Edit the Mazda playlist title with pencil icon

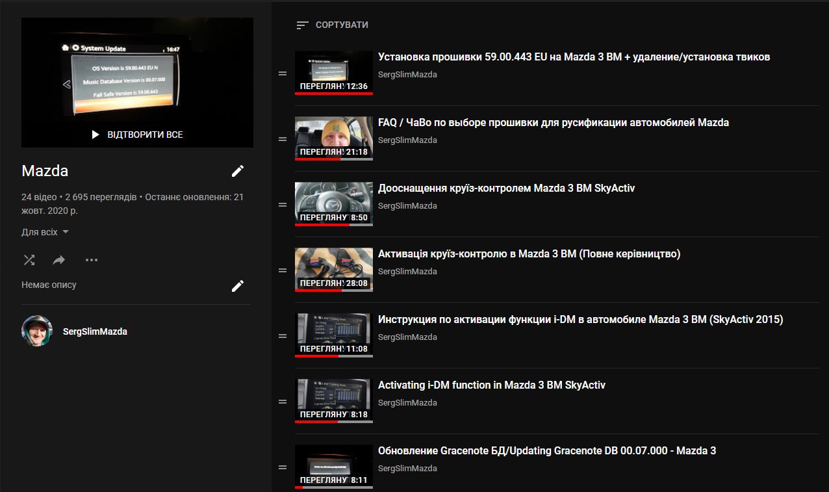238,171
